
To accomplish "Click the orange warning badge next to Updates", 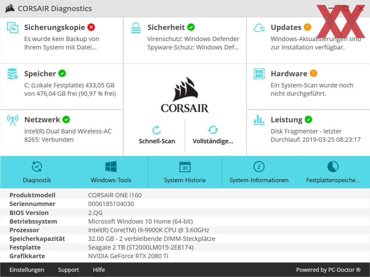I will [307, 27].
